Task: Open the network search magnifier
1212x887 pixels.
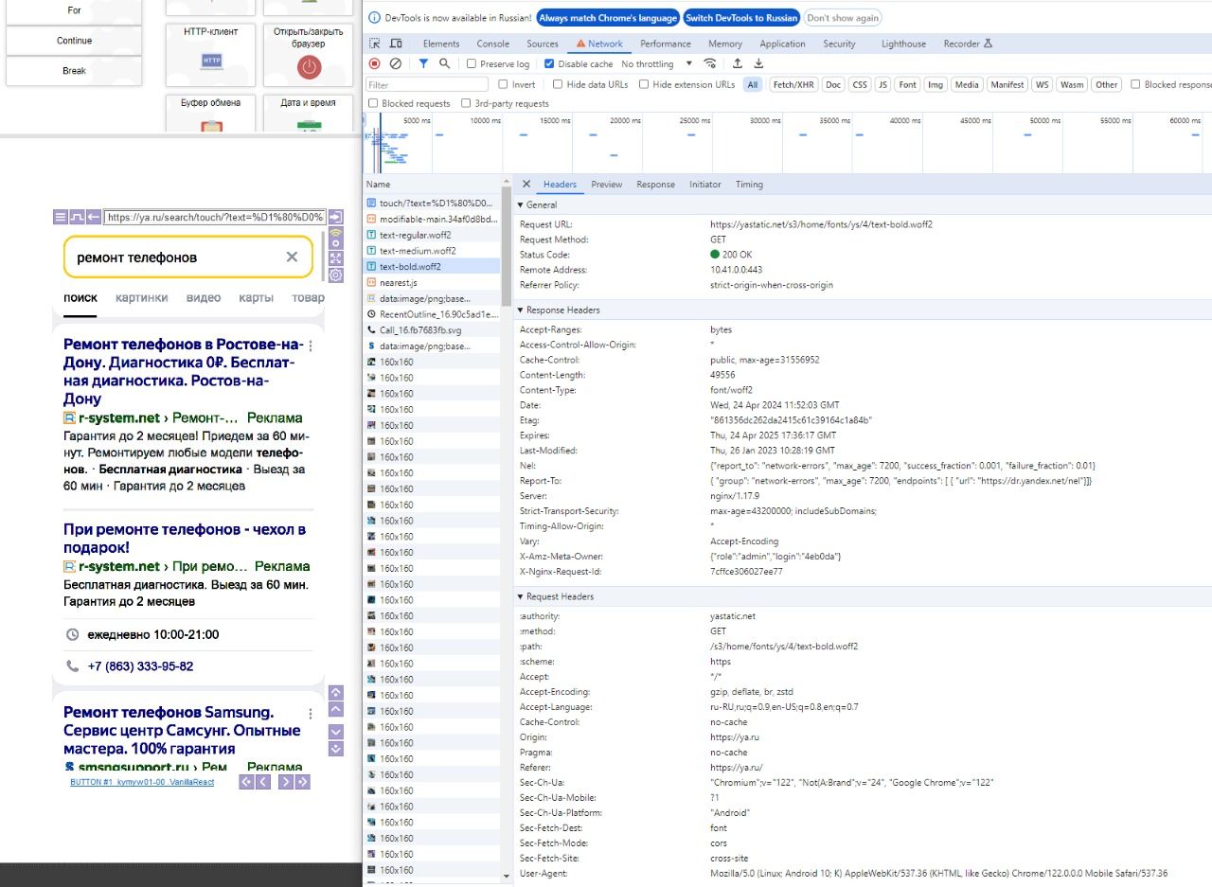Action: click(x=444, y=63)
